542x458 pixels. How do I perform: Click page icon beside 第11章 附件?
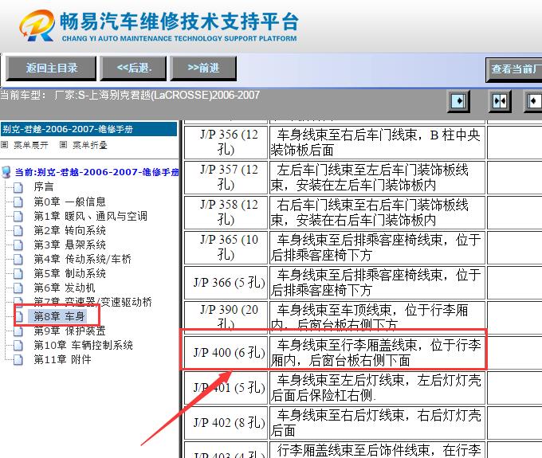18,360
